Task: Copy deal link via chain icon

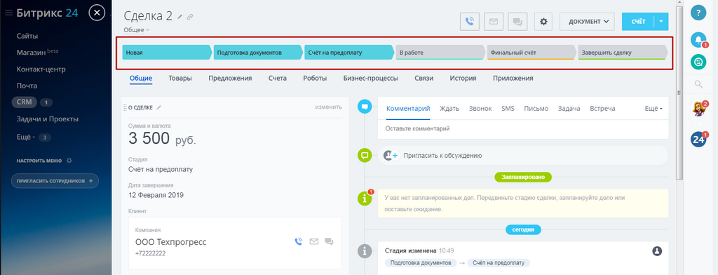Action: 190,17
